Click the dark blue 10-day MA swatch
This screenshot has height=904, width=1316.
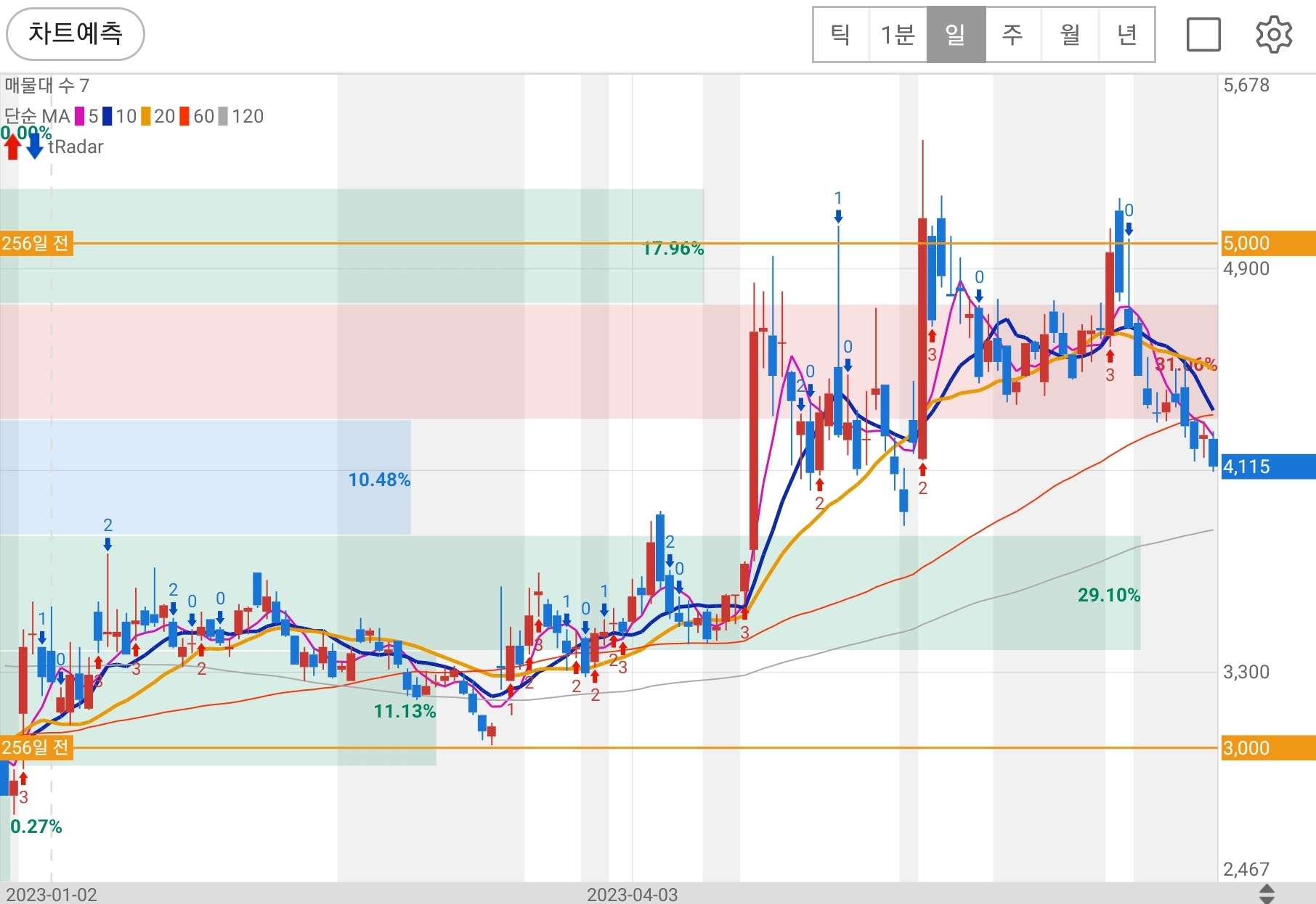click(107, 116)
